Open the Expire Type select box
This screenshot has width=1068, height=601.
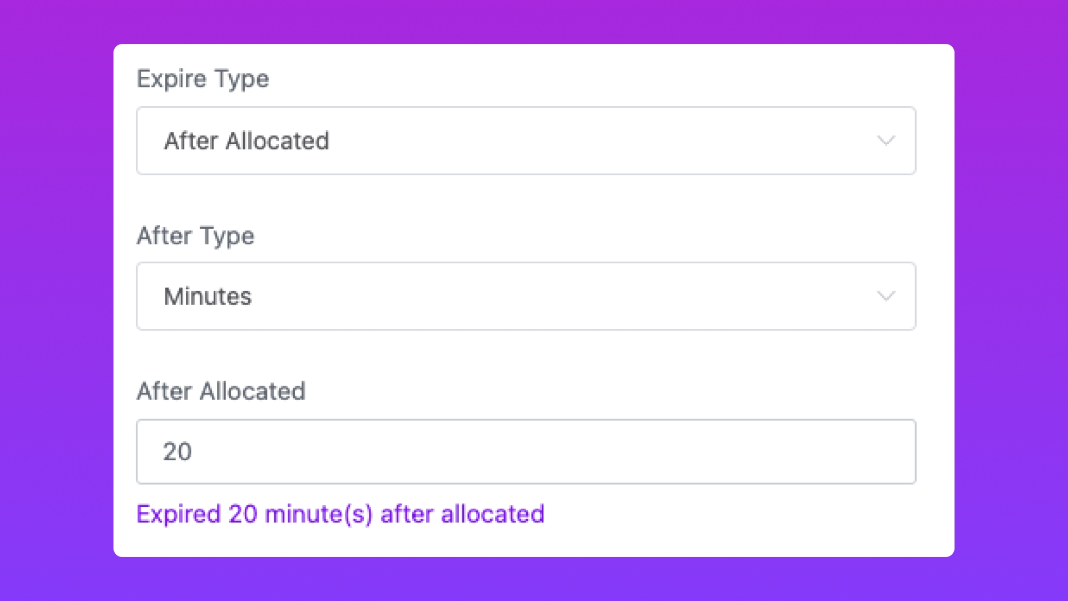click(526, 141)
